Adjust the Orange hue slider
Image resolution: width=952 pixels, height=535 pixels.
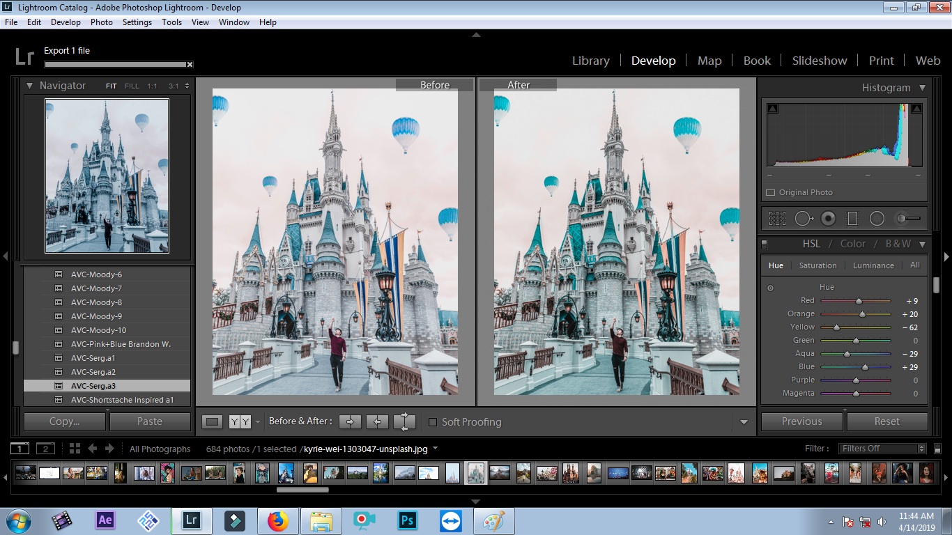[862, 314]
